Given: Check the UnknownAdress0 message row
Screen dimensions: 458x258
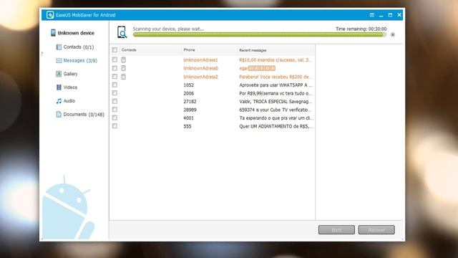Looking at the screenshot, I should (114, 68).
